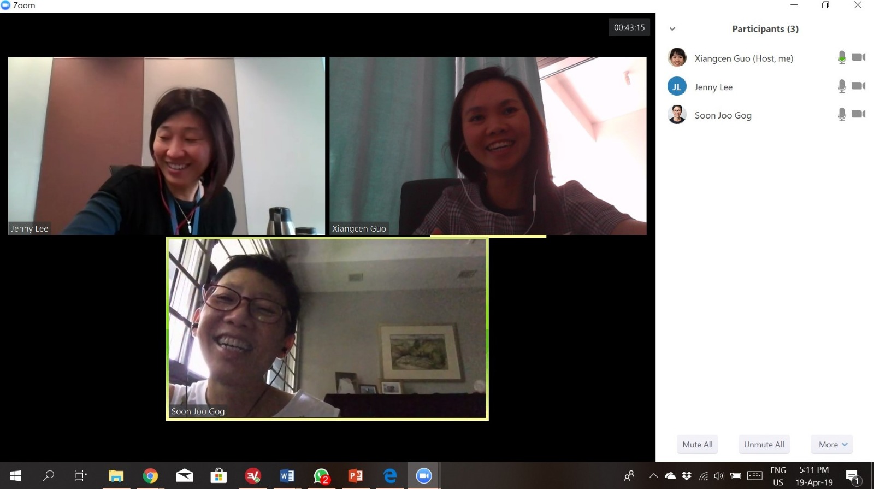
Task: Toggle Jenny Lee's video camera icon
Action: pyautogui.click(x=858, y=86)
